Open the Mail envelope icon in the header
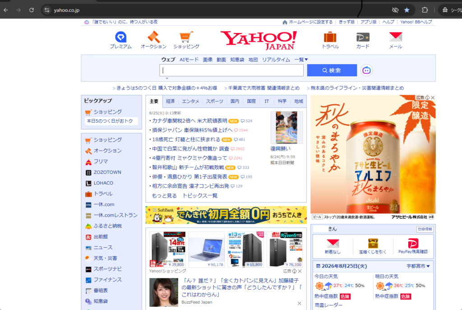 [x=395, y=37]
